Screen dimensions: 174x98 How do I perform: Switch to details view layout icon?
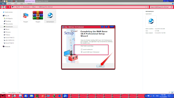[170, 93]
